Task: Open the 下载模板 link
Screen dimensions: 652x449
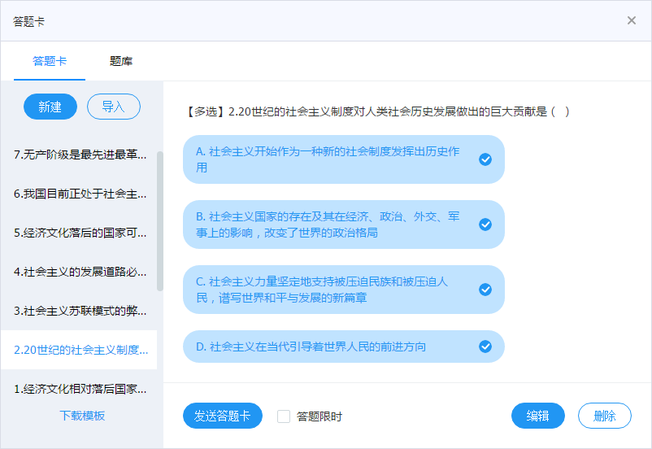Action: (x=82, y=416)
